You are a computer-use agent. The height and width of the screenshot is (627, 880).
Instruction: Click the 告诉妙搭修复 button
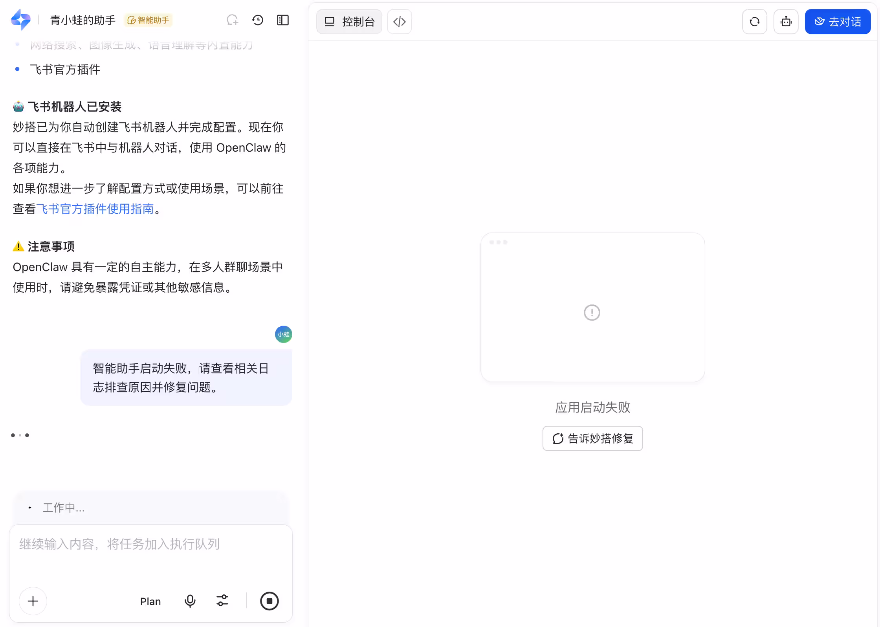592,438
